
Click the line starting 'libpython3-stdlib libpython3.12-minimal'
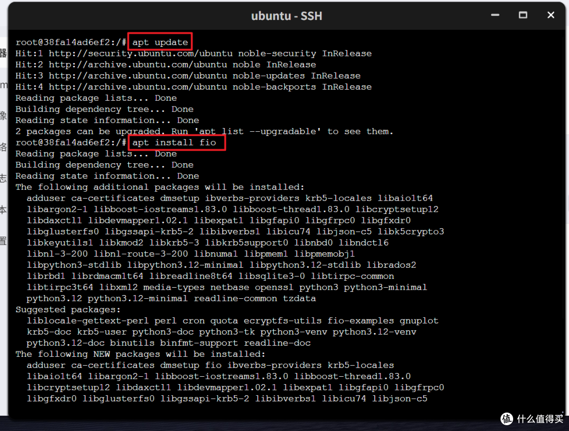click(221, 265)
